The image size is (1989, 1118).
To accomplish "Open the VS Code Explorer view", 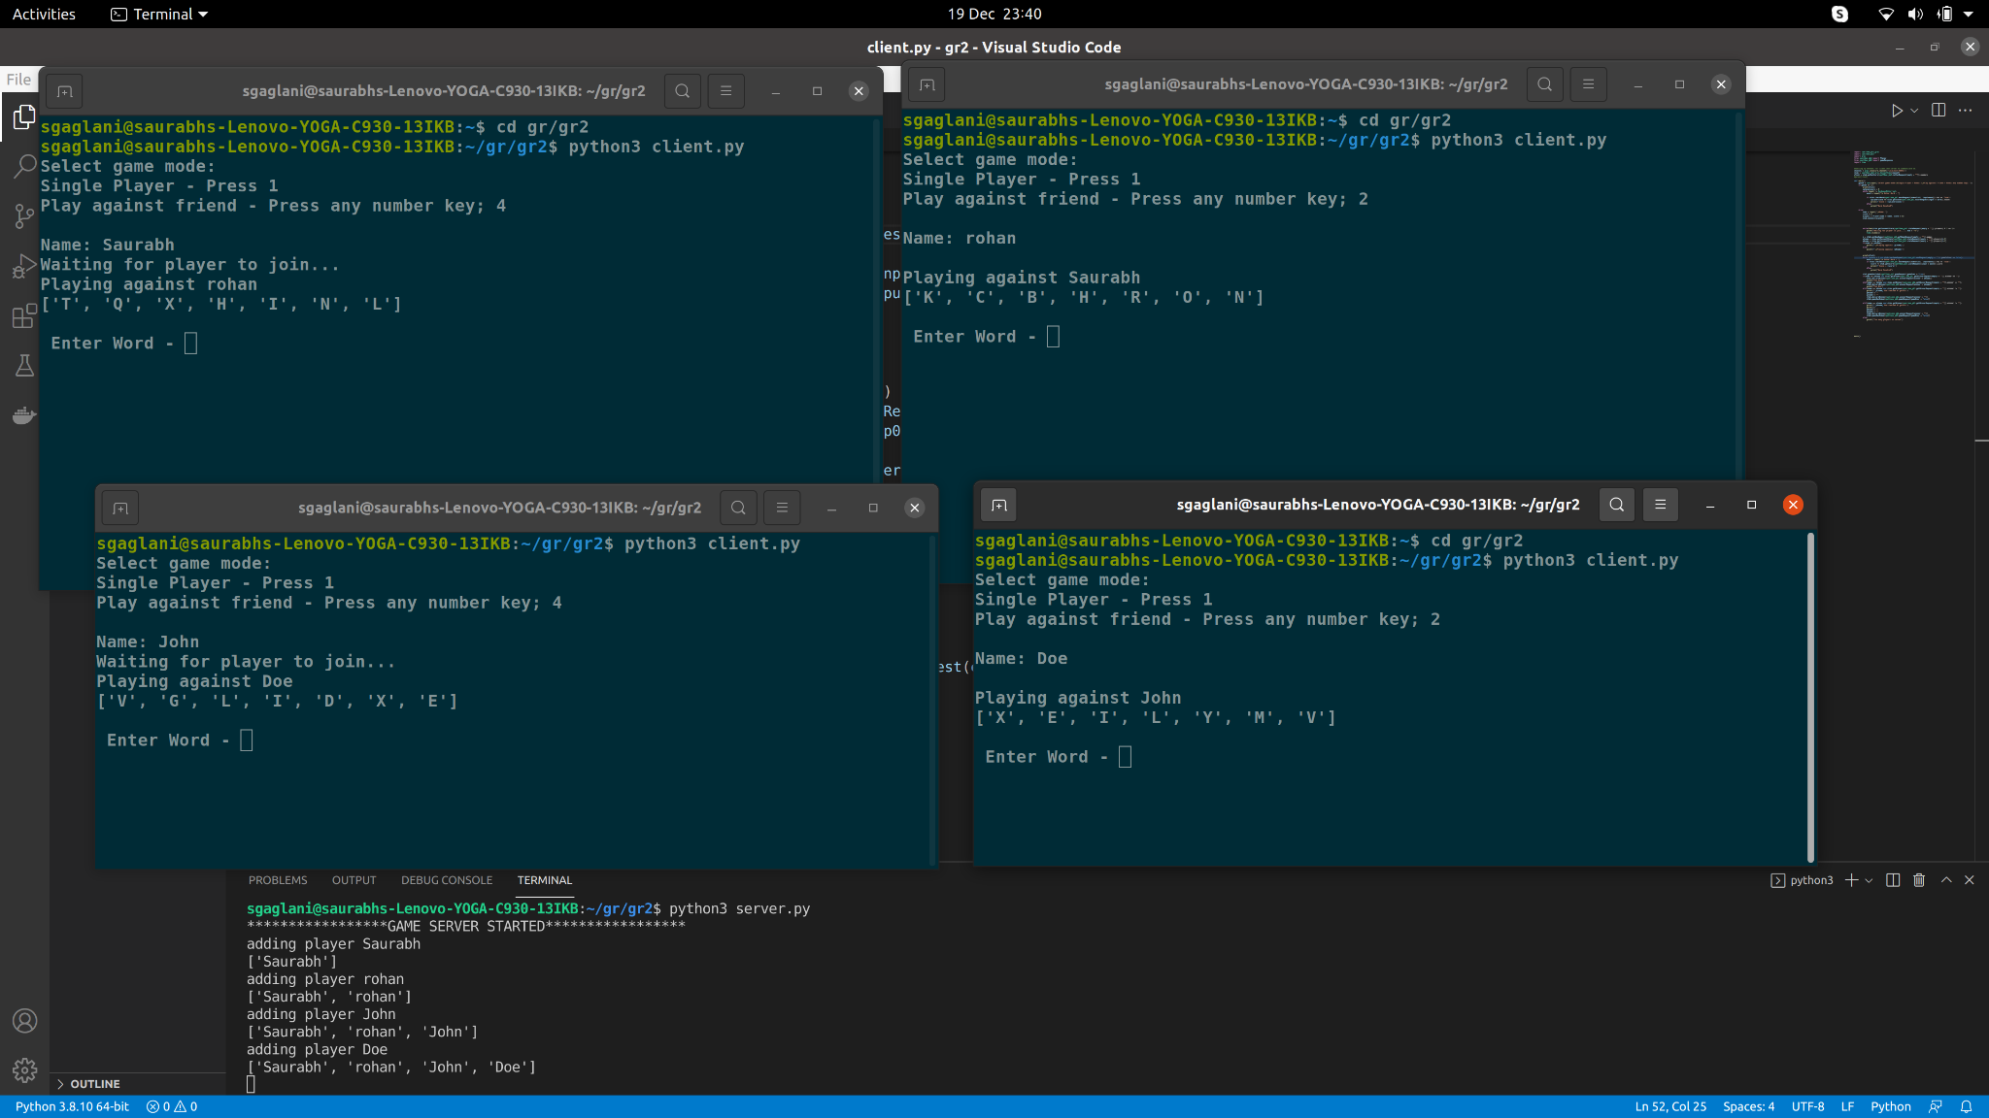I will click(x=24, y=117).
